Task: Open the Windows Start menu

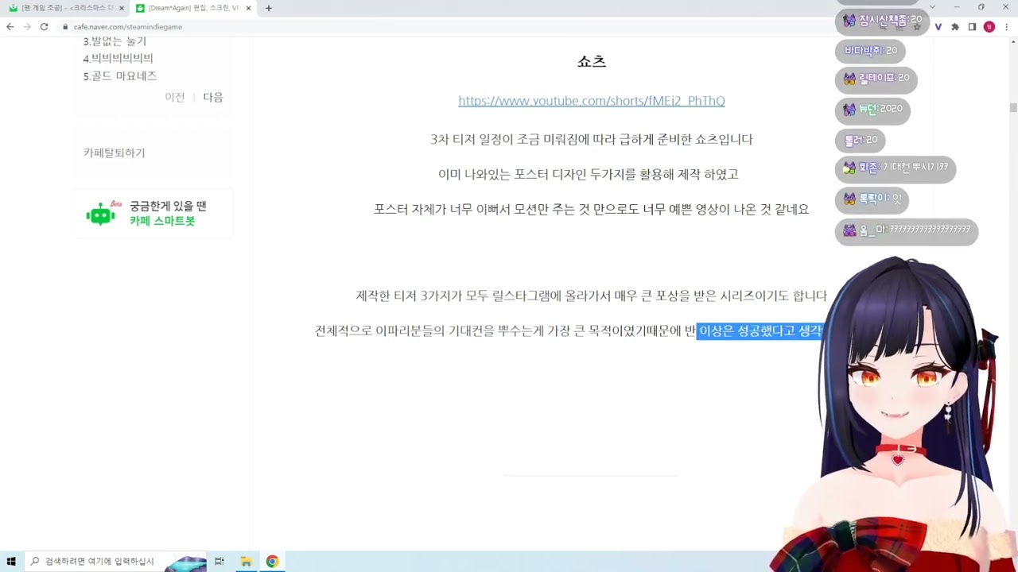Action: point(11,561)
